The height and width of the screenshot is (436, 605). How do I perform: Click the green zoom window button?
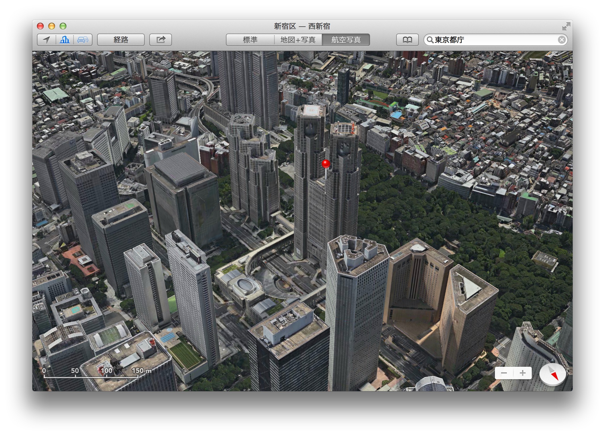coord(63,26)
